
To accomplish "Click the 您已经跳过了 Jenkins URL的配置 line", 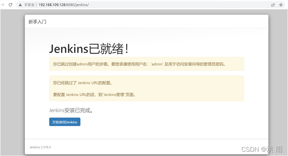I will click(82, 83).
